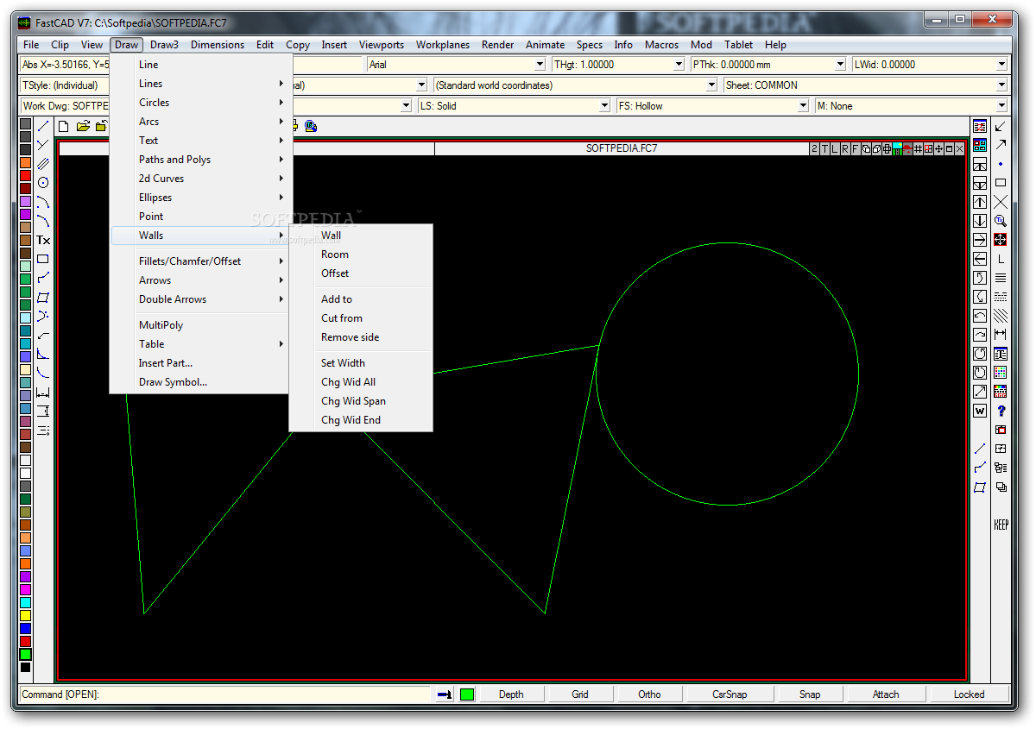
Task: Click the arrow icon beside command line
Action: (x=445, y=694)
